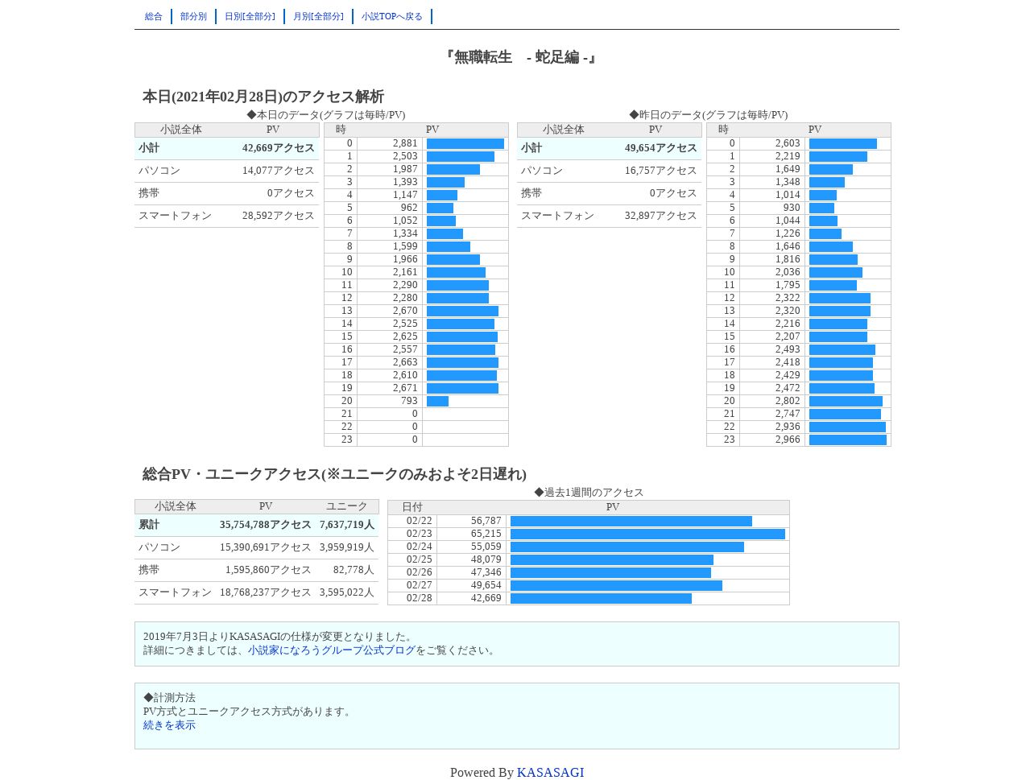Go back via 小説TOPへ戻る link
Screen dimensions: 1034x780
click(x=392, y=16)
